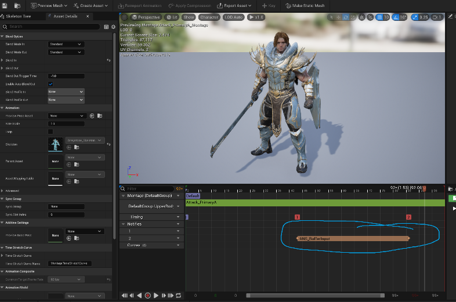This screenshot has height=302, width=456.
Task: Open the Blend Profile Out dropdown
Action: pos(66,100)
